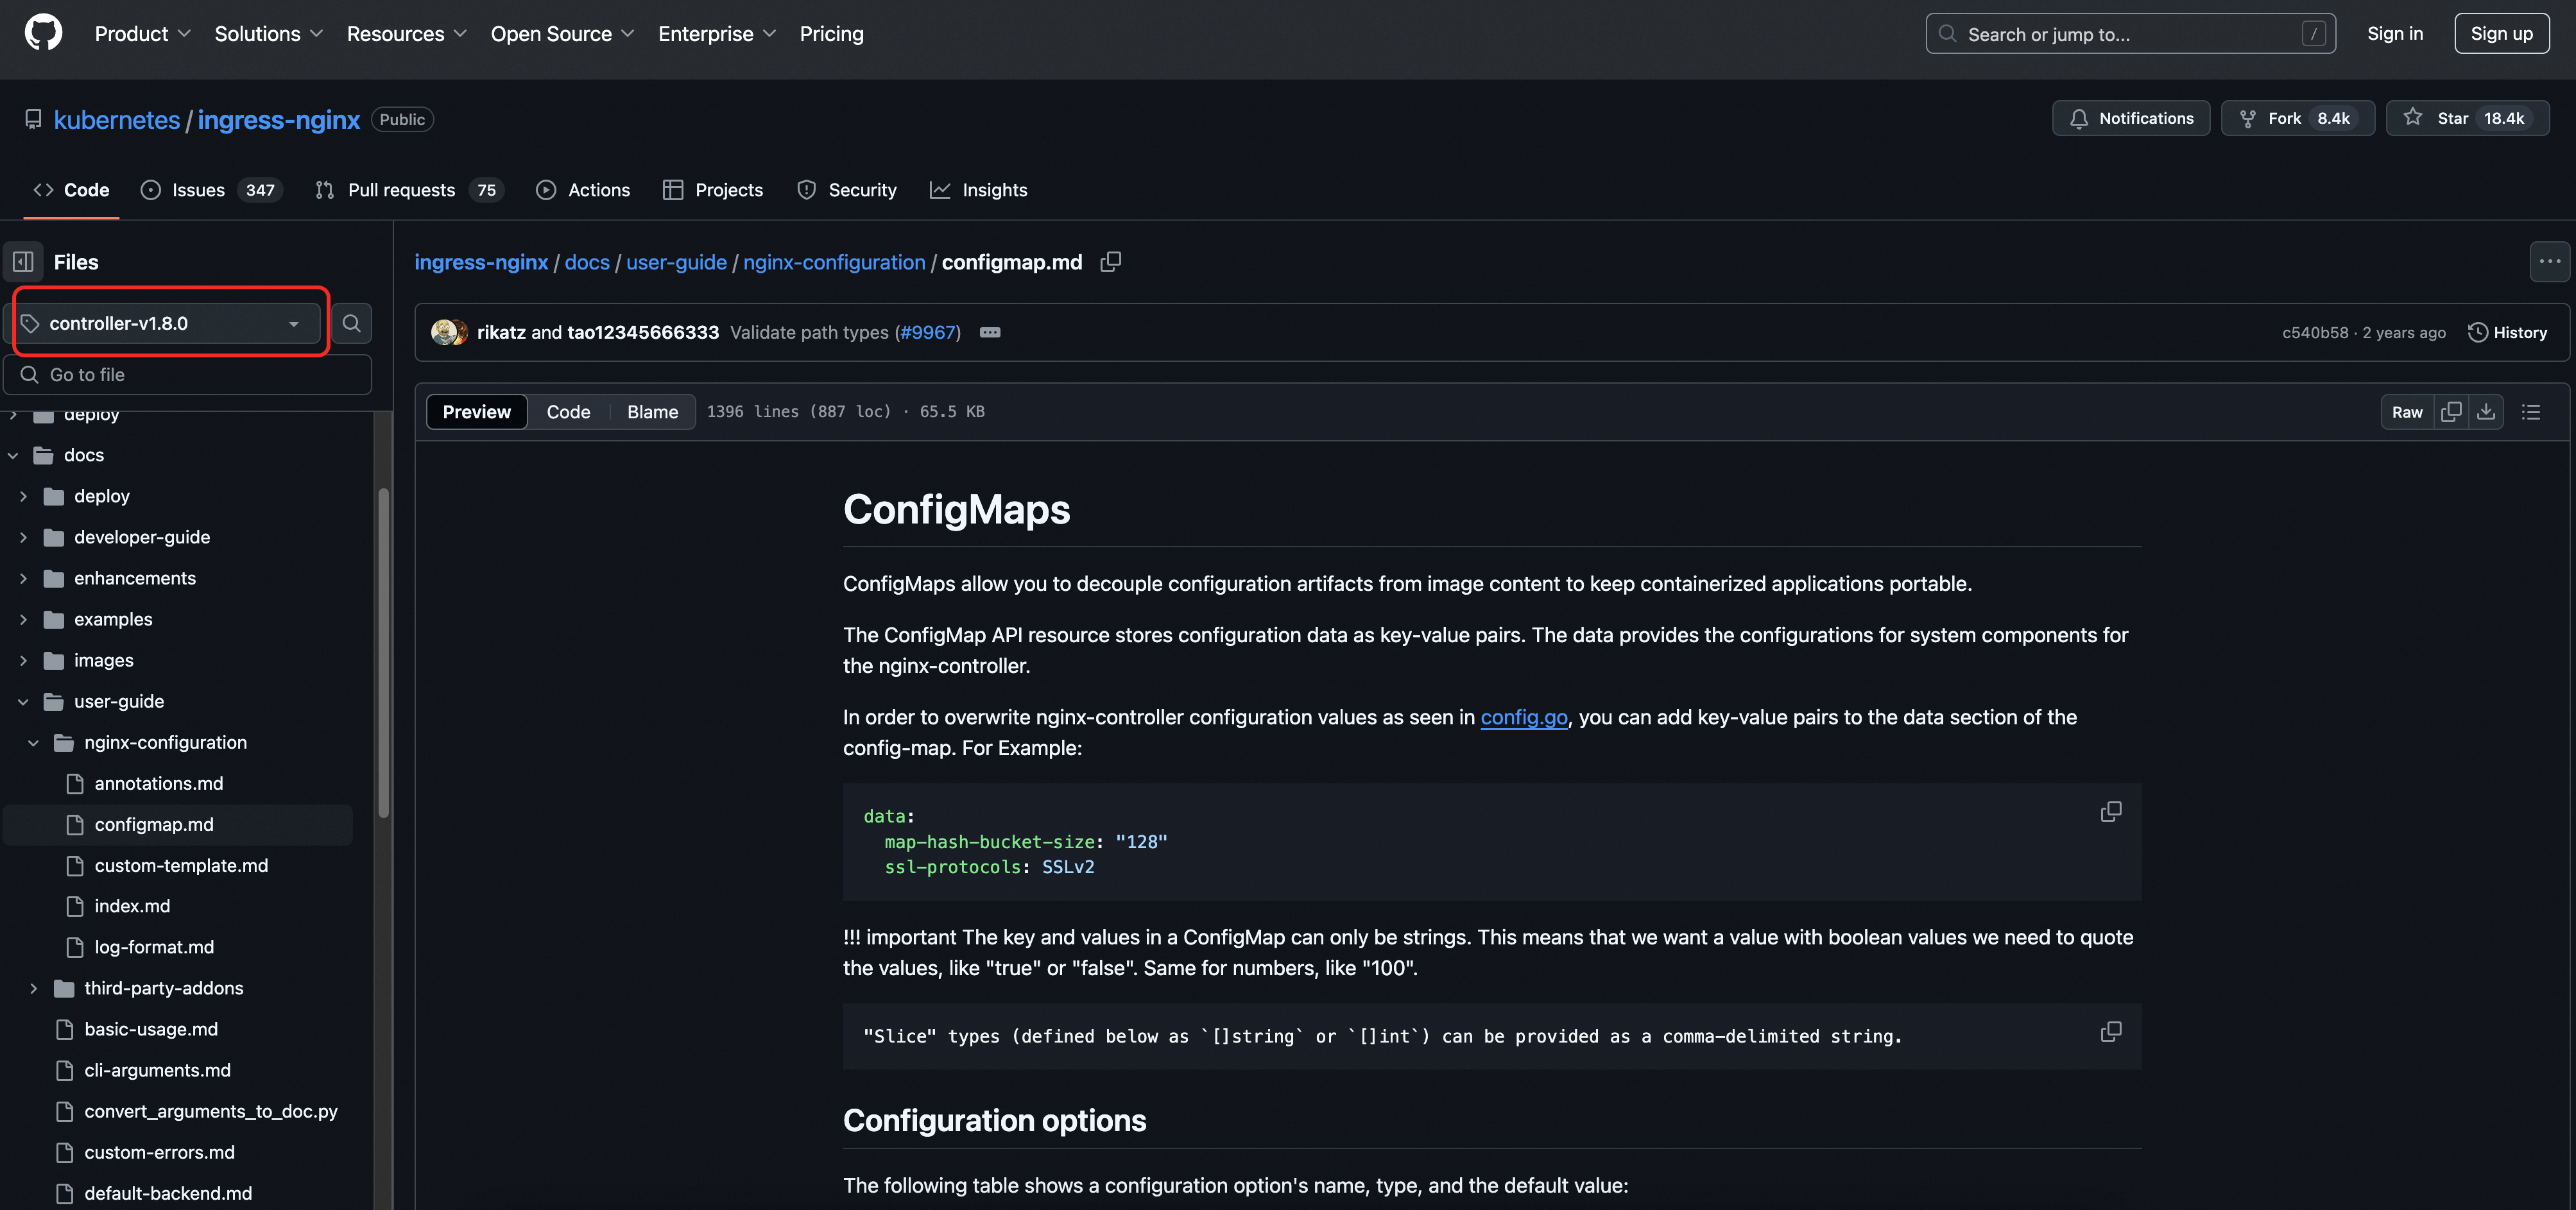Copy raw file contents icon
2576x1210 pixels.
[x=2450, y=412]
